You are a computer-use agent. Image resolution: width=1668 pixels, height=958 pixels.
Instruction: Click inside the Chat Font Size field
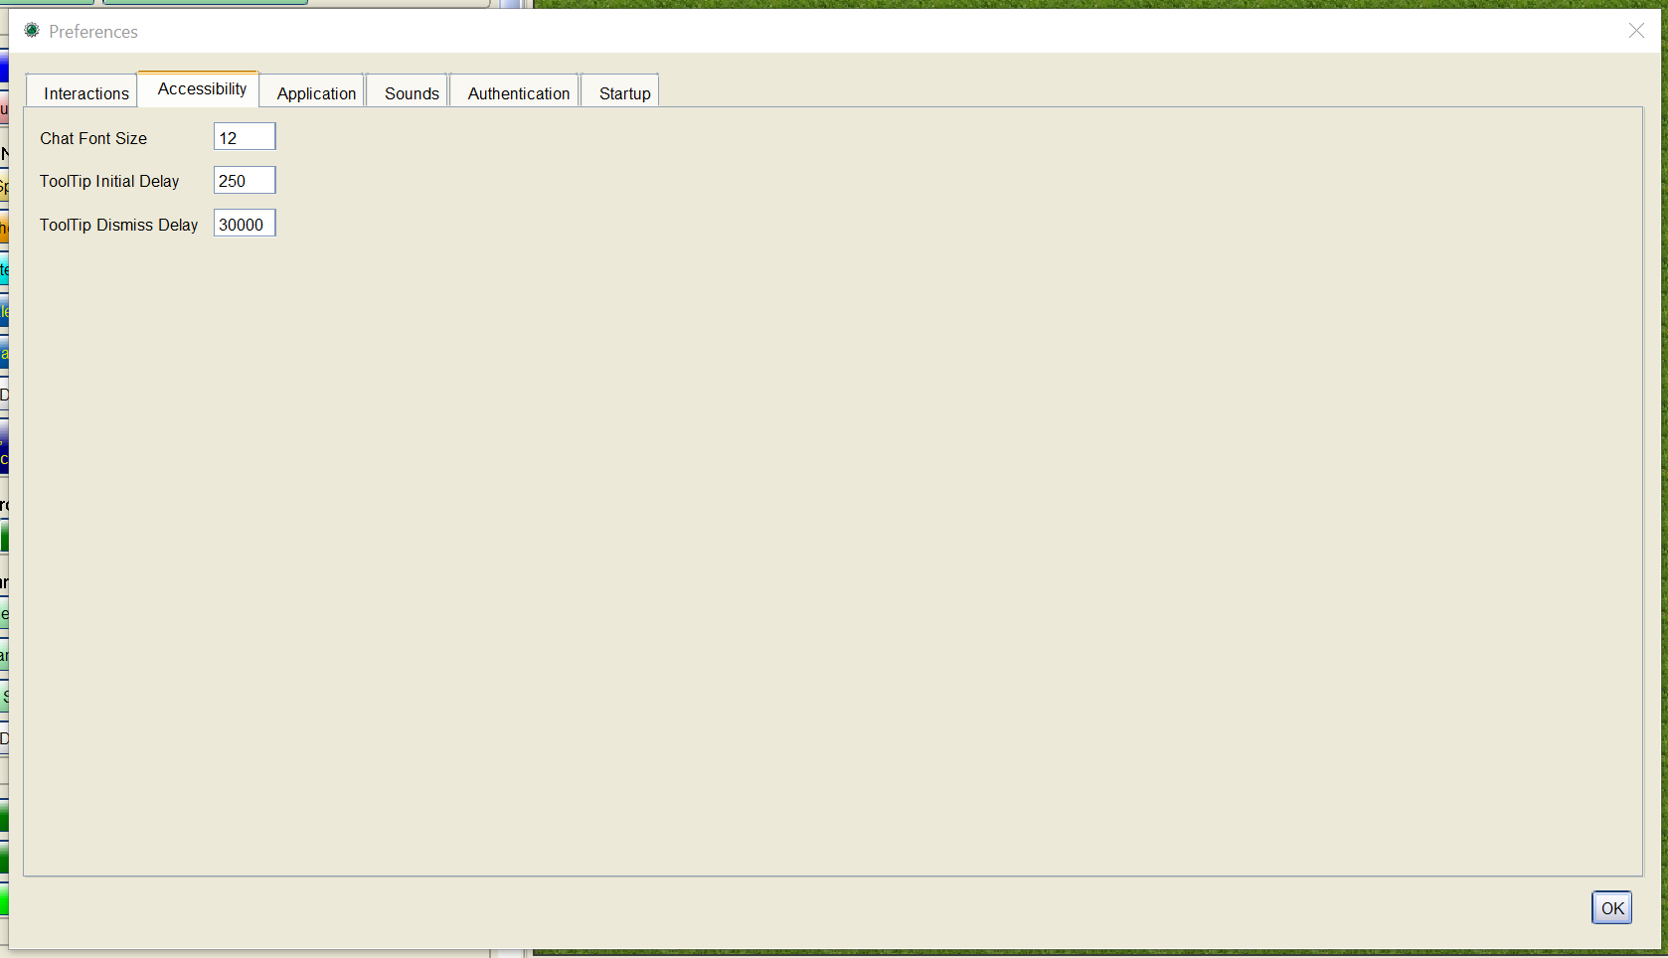[x=244, y=136]
